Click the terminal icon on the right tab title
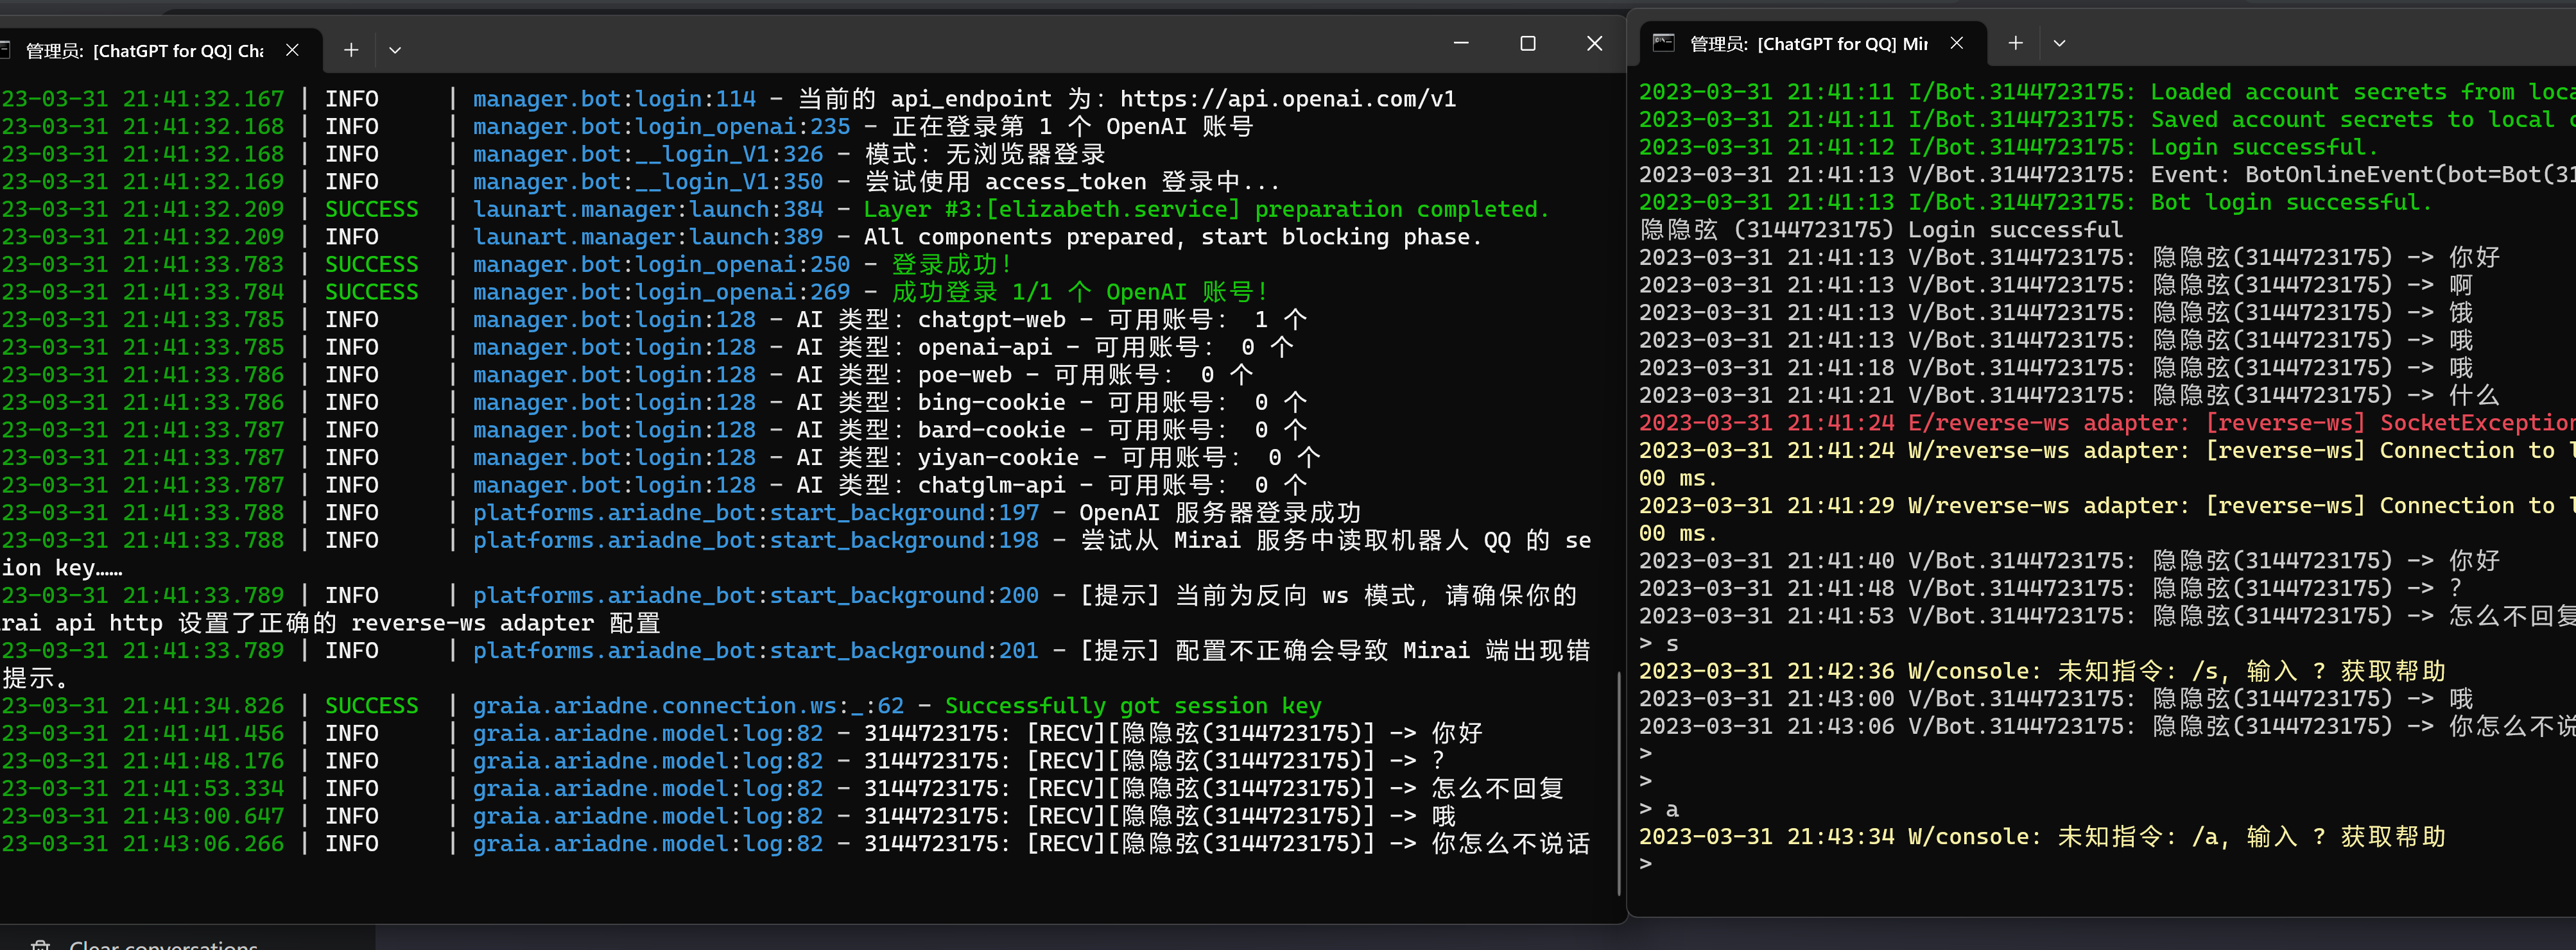The image size is (2576, 950). coord(1663,43)
